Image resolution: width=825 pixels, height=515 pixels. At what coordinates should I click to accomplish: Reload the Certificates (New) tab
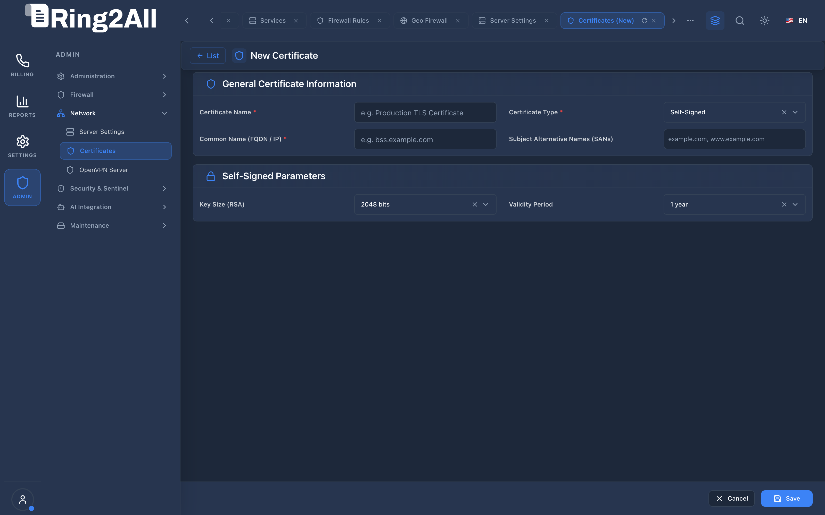coord(644,20)
